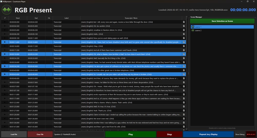Delete the 'text from his wife' row via trash icon

184,127
